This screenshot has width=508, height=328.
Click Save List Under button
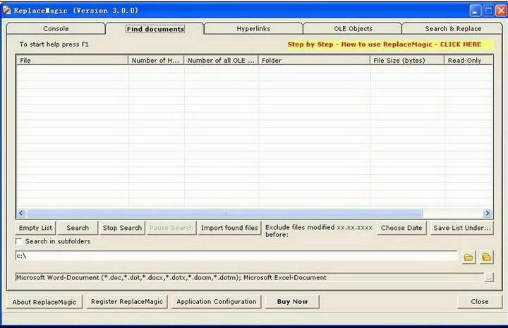pos(461,228)
